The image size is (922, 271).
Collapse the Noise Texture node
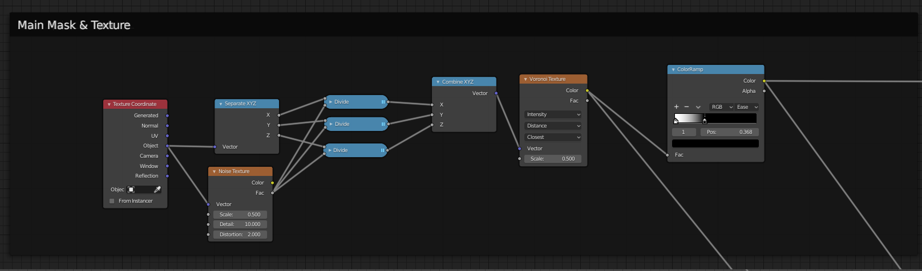(215, 172)
